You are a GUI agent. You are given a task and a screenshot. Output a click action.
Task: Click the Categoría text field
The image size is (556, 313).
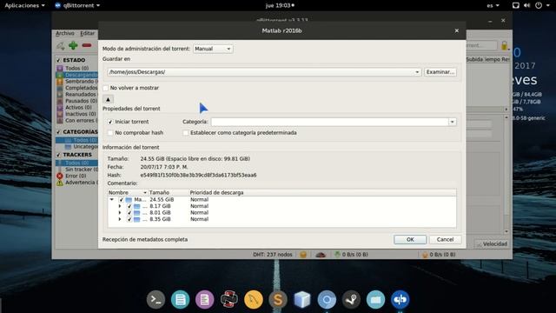tap(330, 122)
